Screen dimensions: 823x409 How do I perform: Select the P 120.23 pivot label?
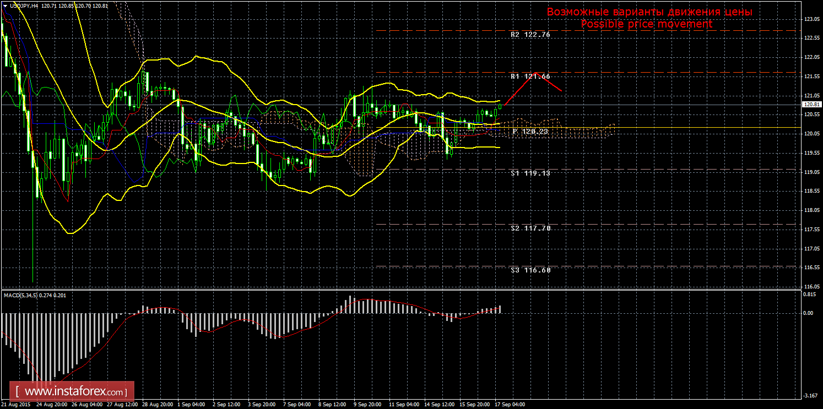point(530,131)
